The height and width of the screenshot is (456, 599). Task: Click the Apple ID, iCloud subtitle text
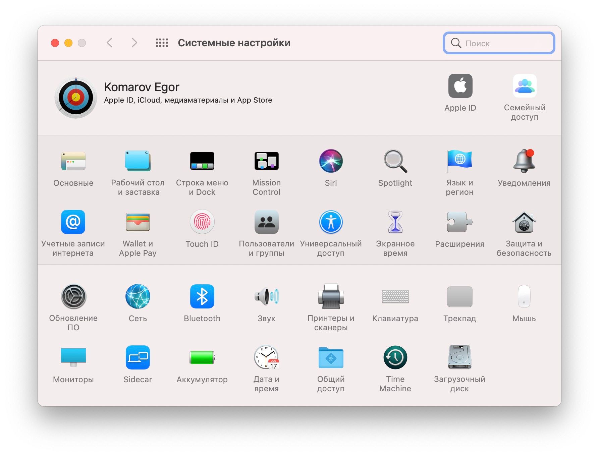[188, 100]
